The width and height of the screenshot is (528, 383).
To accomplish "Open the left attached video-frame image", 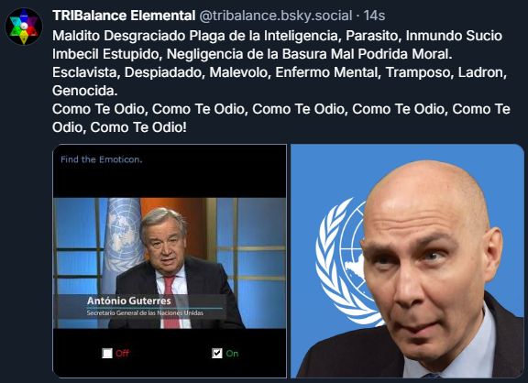I will [170, 261].
